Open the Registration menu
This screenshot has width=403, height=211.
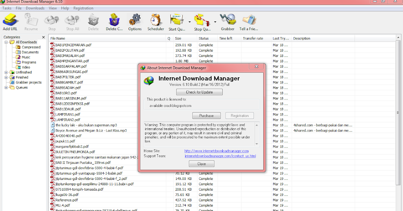[x=83, y=8]
